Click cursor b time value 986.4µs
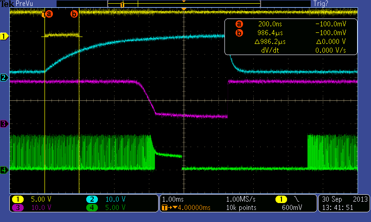 pyautogui.click(x=270, y=33)
